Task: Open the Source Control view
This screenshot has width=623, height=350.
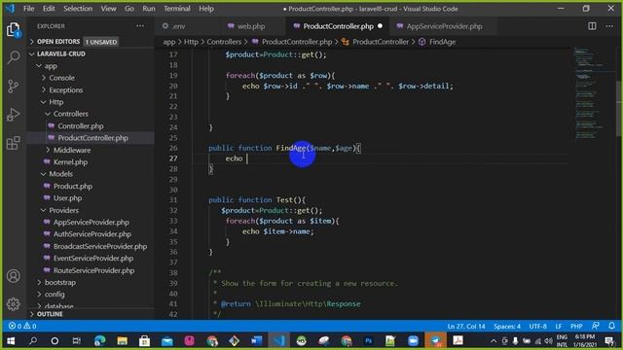Action: point(13,87)
